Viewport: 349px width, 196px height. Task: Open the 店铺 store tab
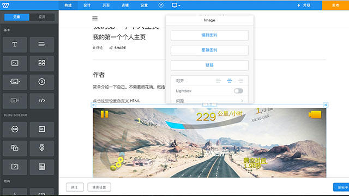tap(125, 5)
